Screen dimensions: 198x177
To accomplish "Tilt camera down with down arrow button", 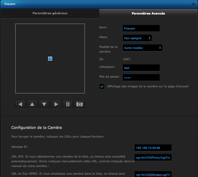I will pyautogui.click(x=44, y=104).
